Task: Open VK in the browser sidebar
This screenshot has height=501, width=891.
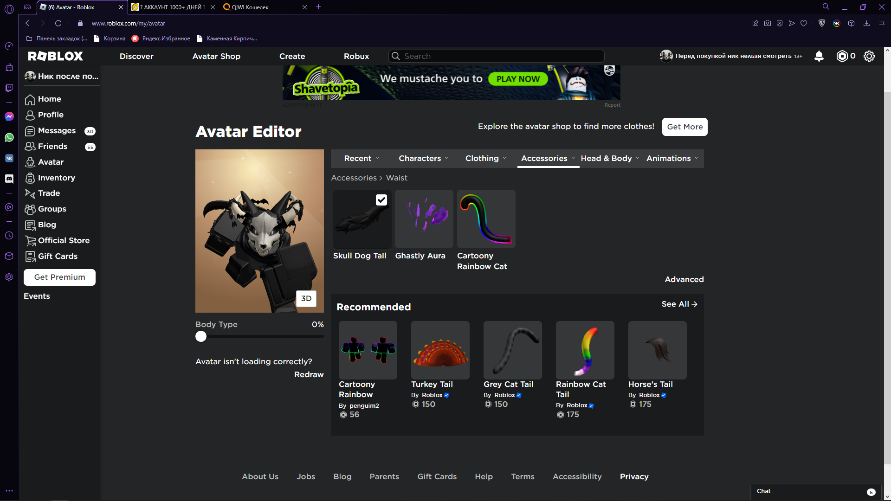Action: [x=9, y=158]
